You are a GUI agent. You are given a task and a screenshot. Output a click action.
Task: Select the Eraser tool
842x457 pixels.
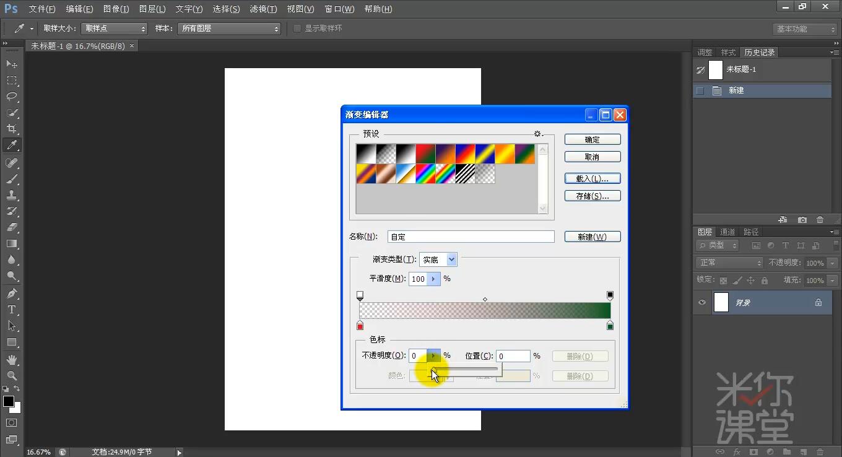coord(11,227)
